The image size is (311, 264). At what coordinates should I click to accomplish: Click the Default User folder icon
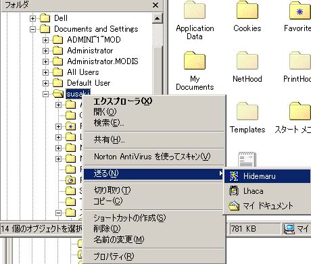(57, 83)
